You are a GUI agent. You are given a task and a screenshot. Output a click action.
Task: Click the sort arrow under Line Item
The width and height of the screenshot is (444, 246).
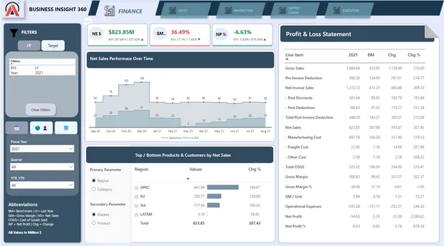point(287,59)
